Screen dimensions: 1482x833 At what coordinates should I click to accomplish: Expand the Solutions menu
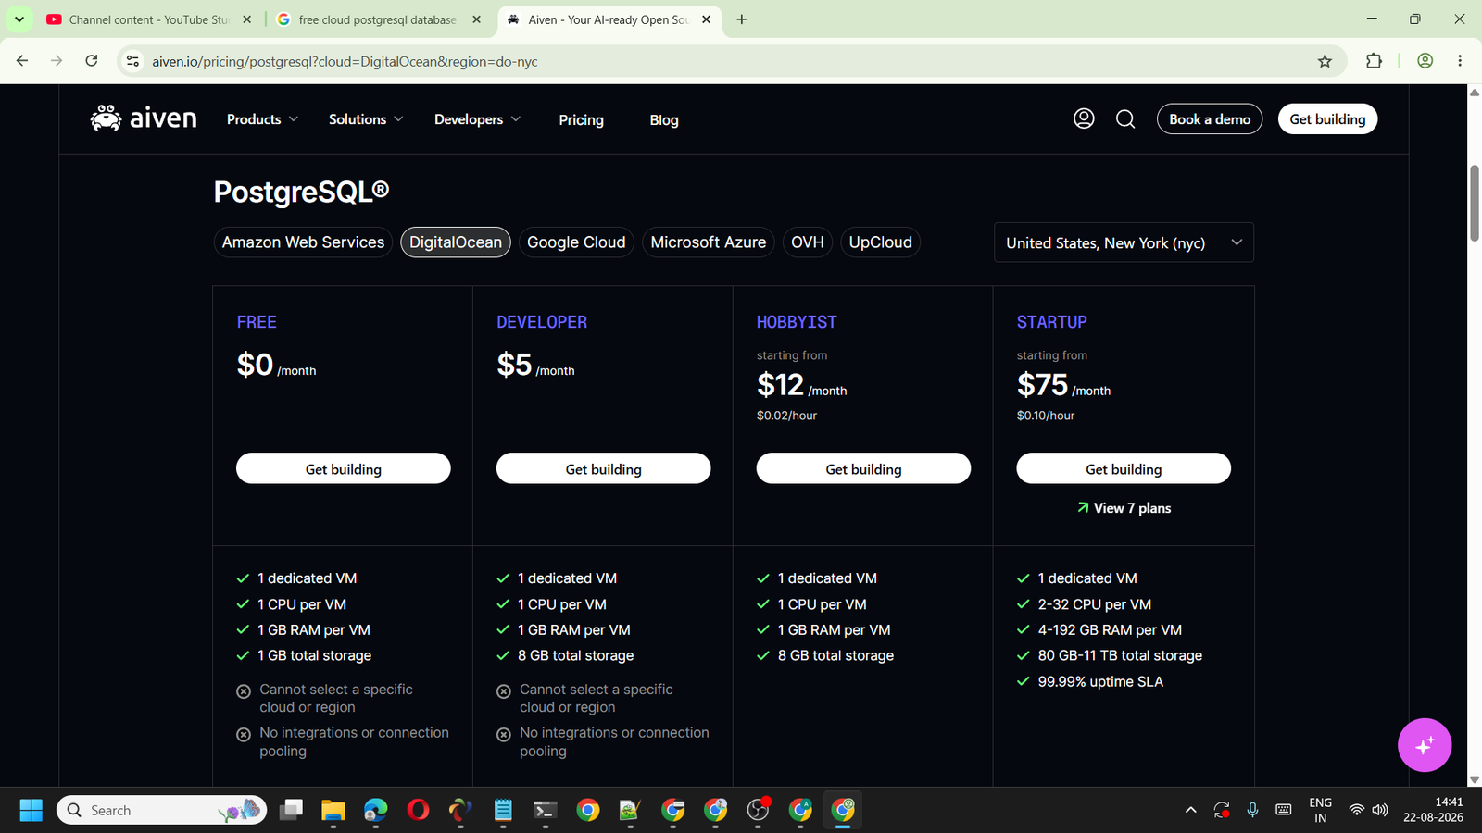click(366, 119)
